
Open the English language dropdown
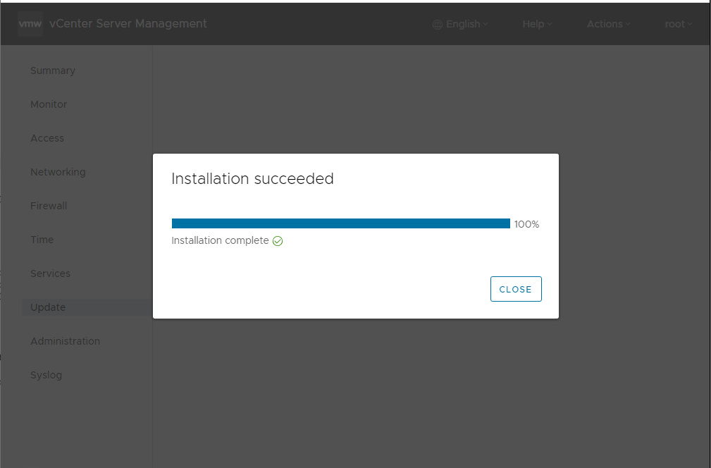(x=460, y=24)
